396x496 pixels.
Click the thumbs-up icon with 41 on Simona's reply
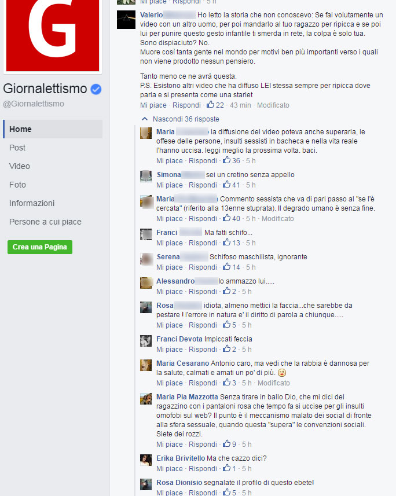[226, 185]
